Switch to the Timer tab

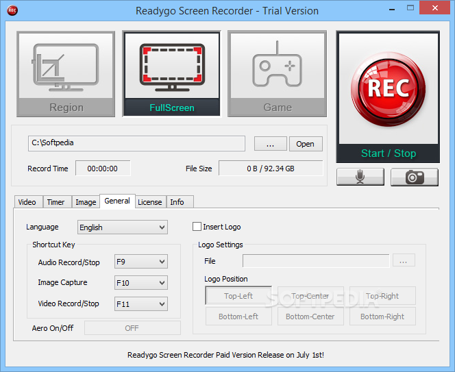tap(57, 202)
